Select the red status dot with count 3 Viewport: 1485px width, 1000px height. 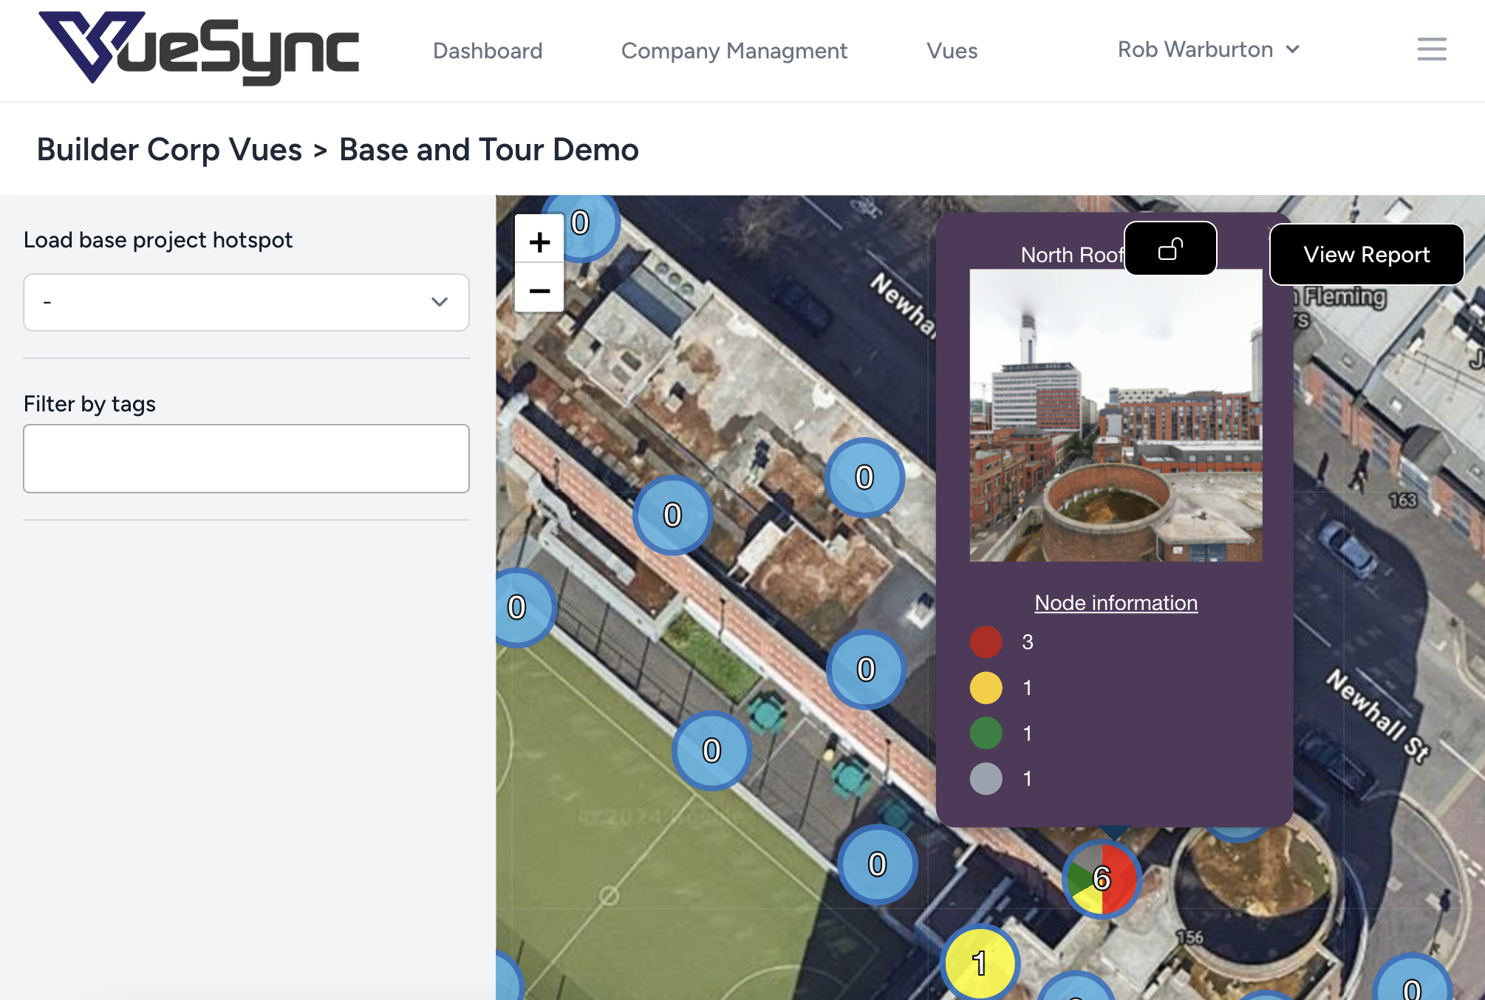pos(986,642)
